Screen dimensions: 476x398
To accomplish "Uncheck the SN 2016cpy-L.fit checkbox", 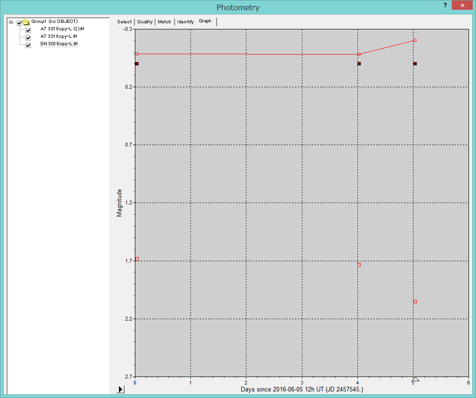I will click(28, 46).
